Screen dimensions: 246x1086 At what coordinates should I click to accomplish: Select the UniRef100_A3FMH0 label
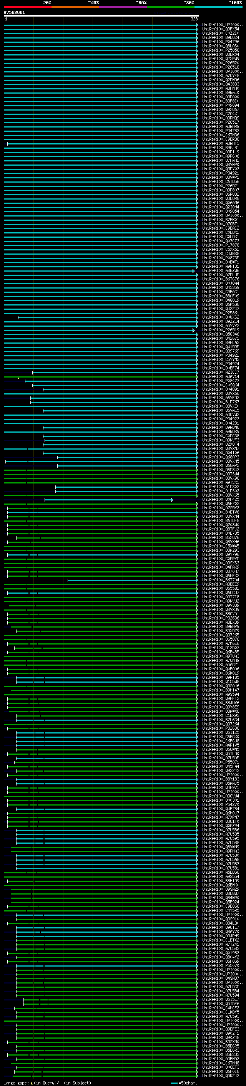[221, 89]
